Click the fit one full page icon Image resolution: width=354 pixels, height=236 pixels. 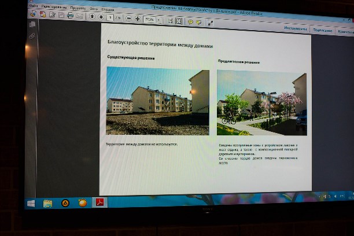179,21
